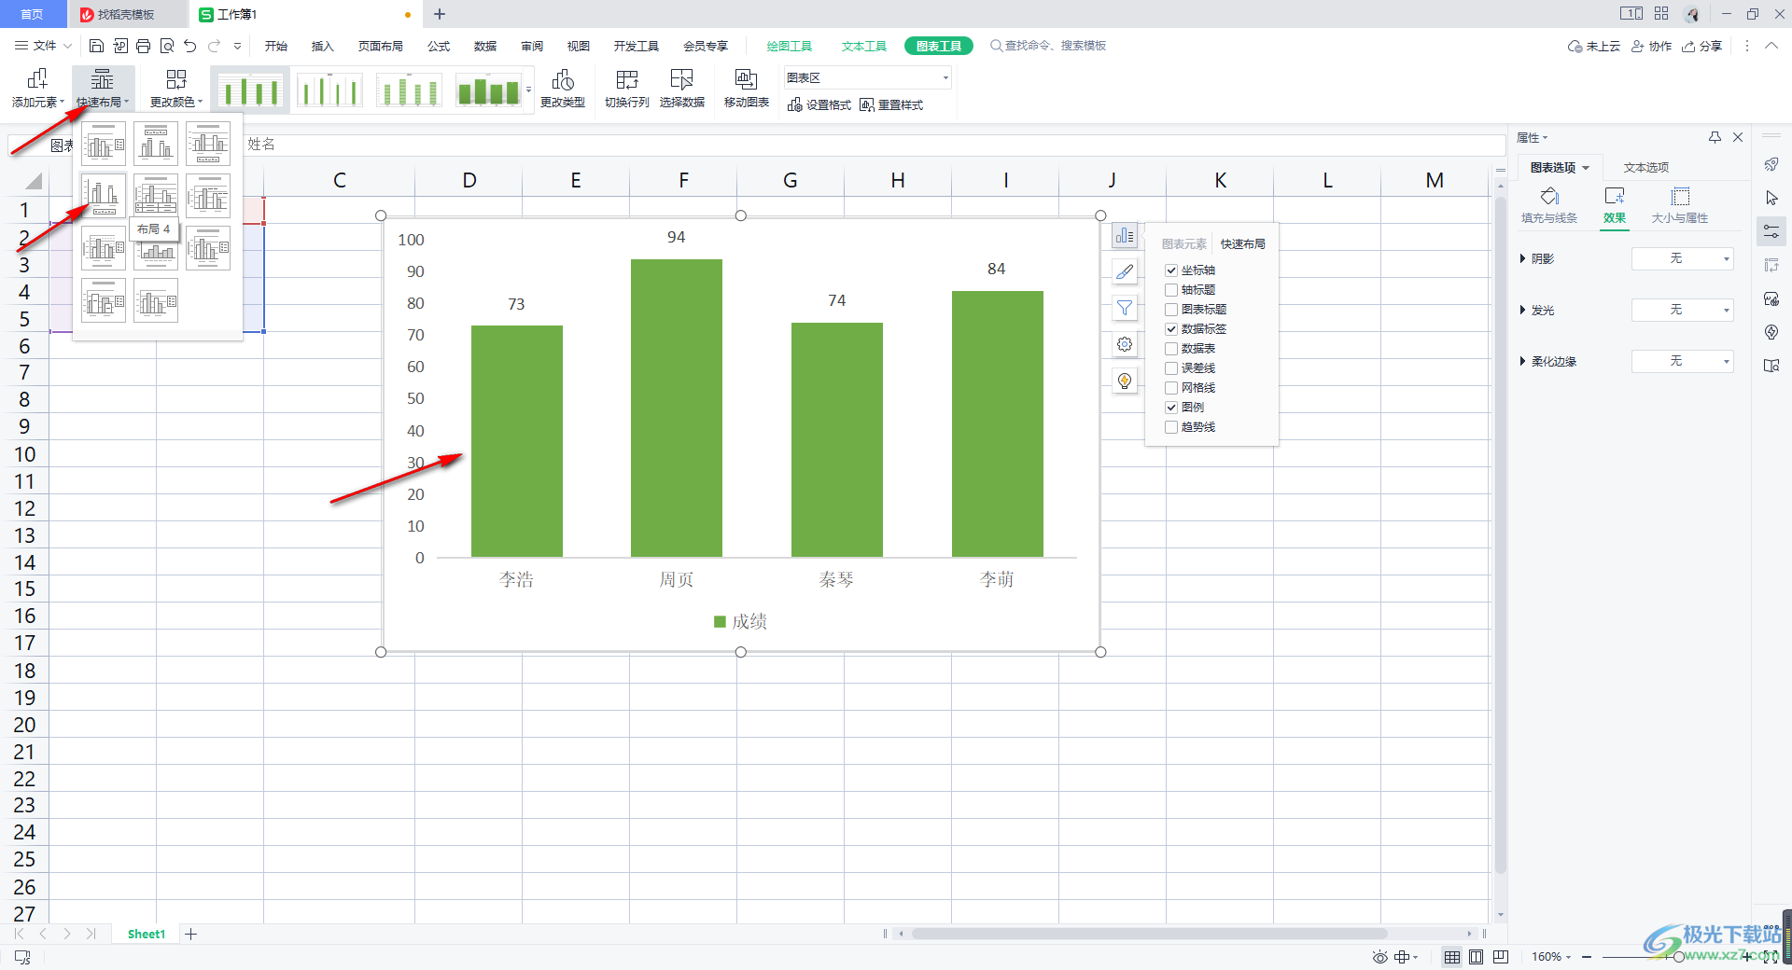The width and height of the screenshot is (1792, 970).
Task: Click selection tool icon in right sidebar
Action: (1771, 198)
